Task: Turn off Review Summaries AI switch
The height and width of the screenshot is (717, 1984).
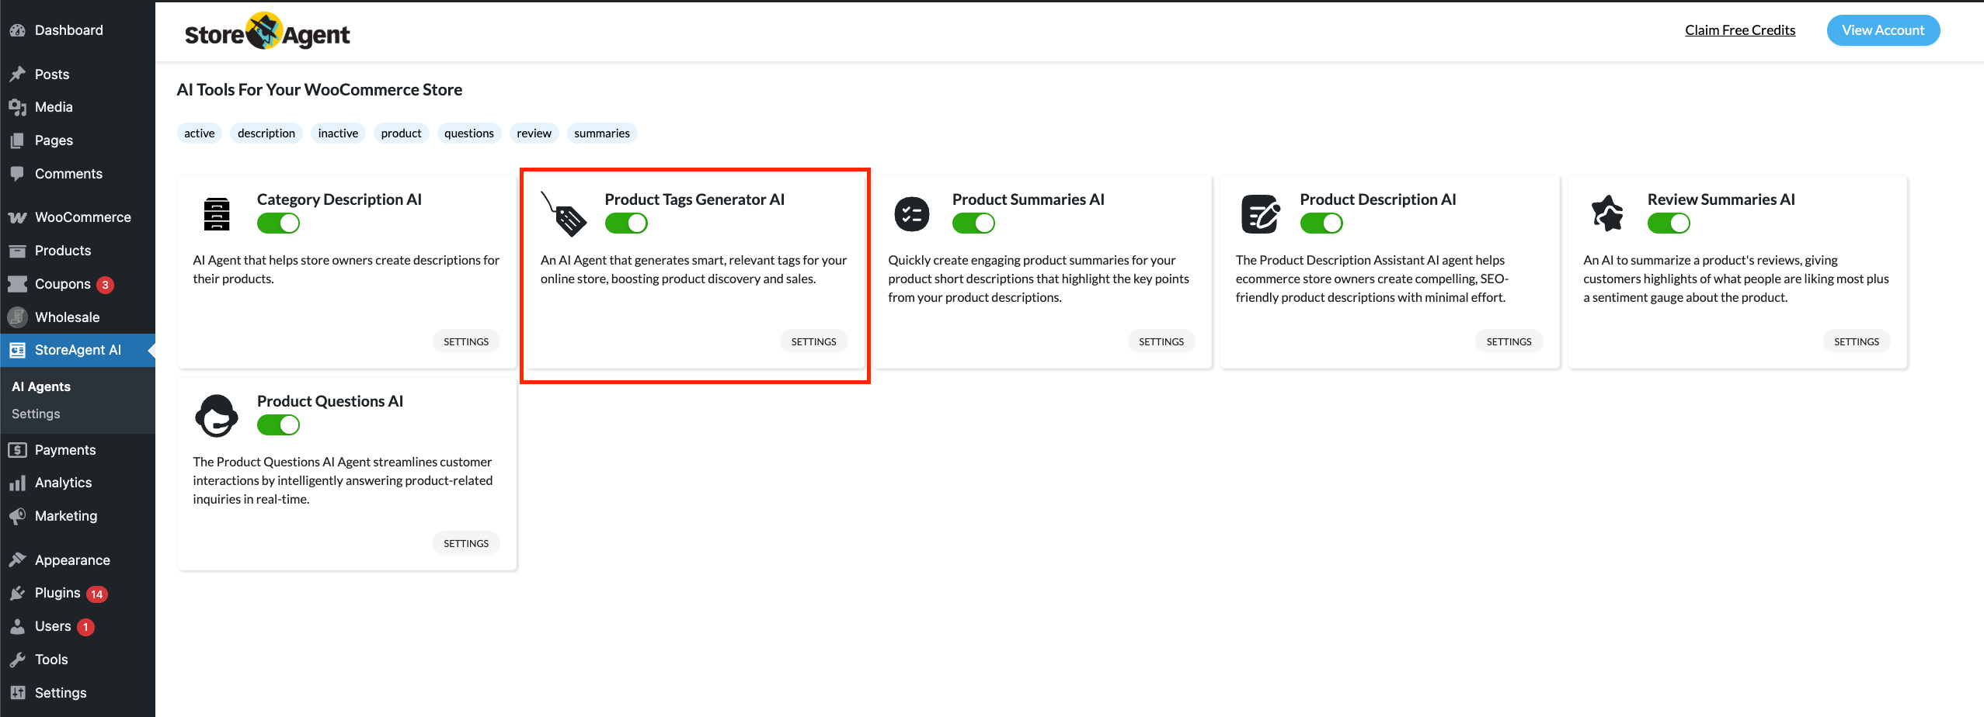Action: pos(1669,223)
